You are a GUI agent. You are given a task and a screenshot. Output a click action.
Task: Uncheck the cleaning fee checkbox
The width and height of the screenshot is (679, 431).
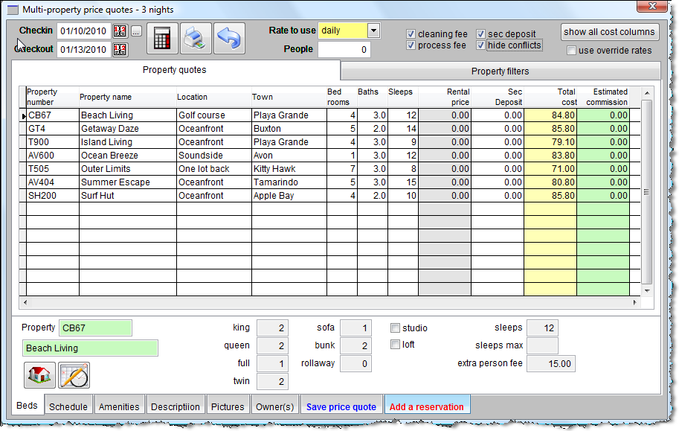(411, 33)
